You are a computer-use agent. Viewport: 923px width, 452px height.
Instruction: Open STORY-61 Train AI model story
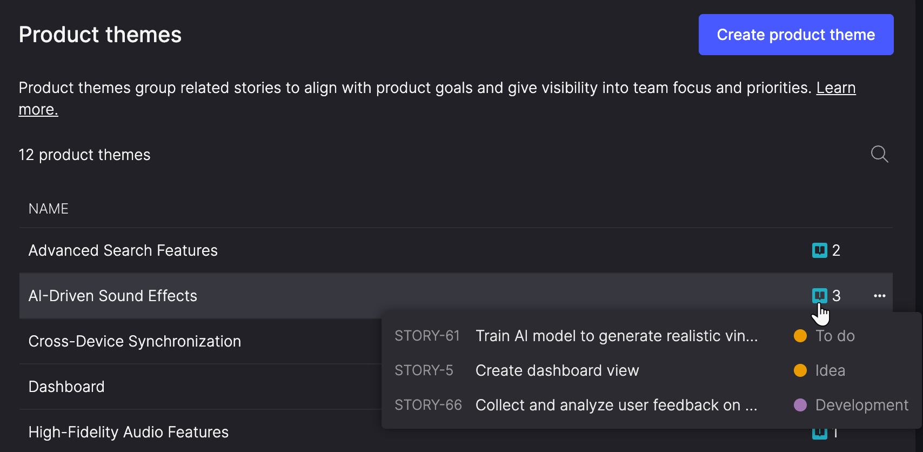click(x=616, y=336)
